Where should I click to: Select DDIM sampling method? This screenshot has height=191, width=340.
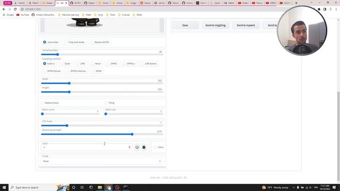97,71
